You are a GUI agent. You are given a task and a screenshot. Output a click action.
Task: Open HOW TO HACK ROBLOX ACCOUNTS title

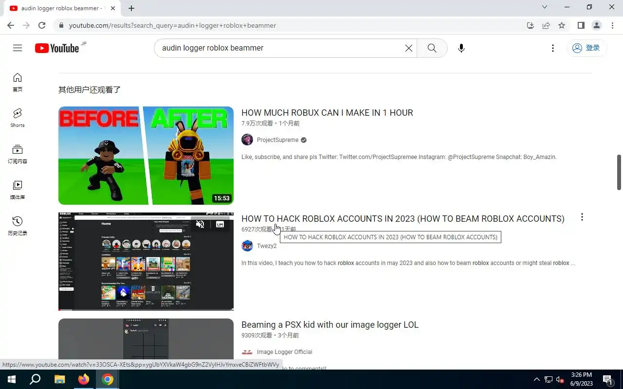403,219
